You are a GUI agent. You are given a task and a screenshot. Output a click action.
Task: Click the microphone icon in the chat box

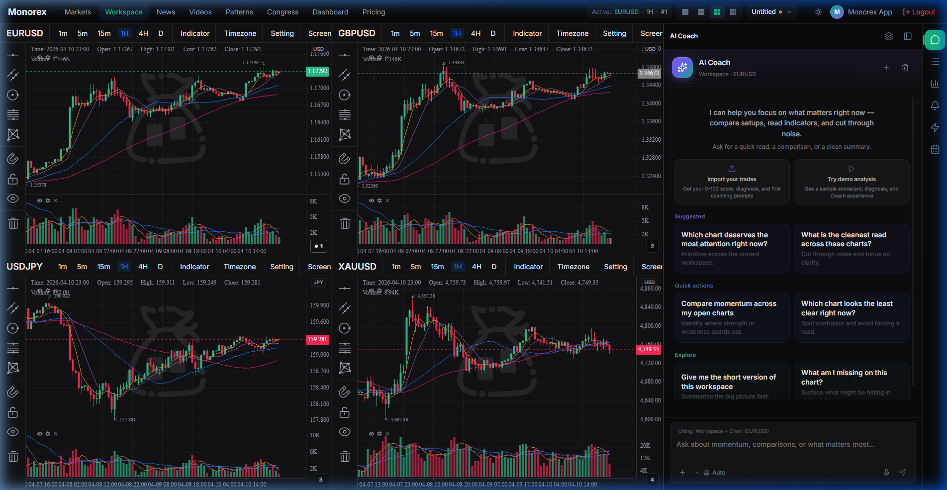click(886, 473)
